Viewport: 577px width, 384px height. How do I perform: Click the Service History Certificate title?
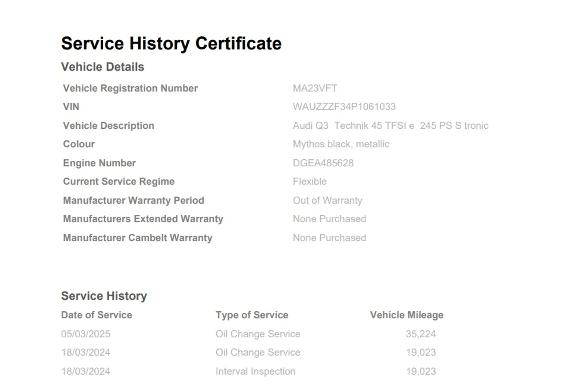click(x=171, y=43)
